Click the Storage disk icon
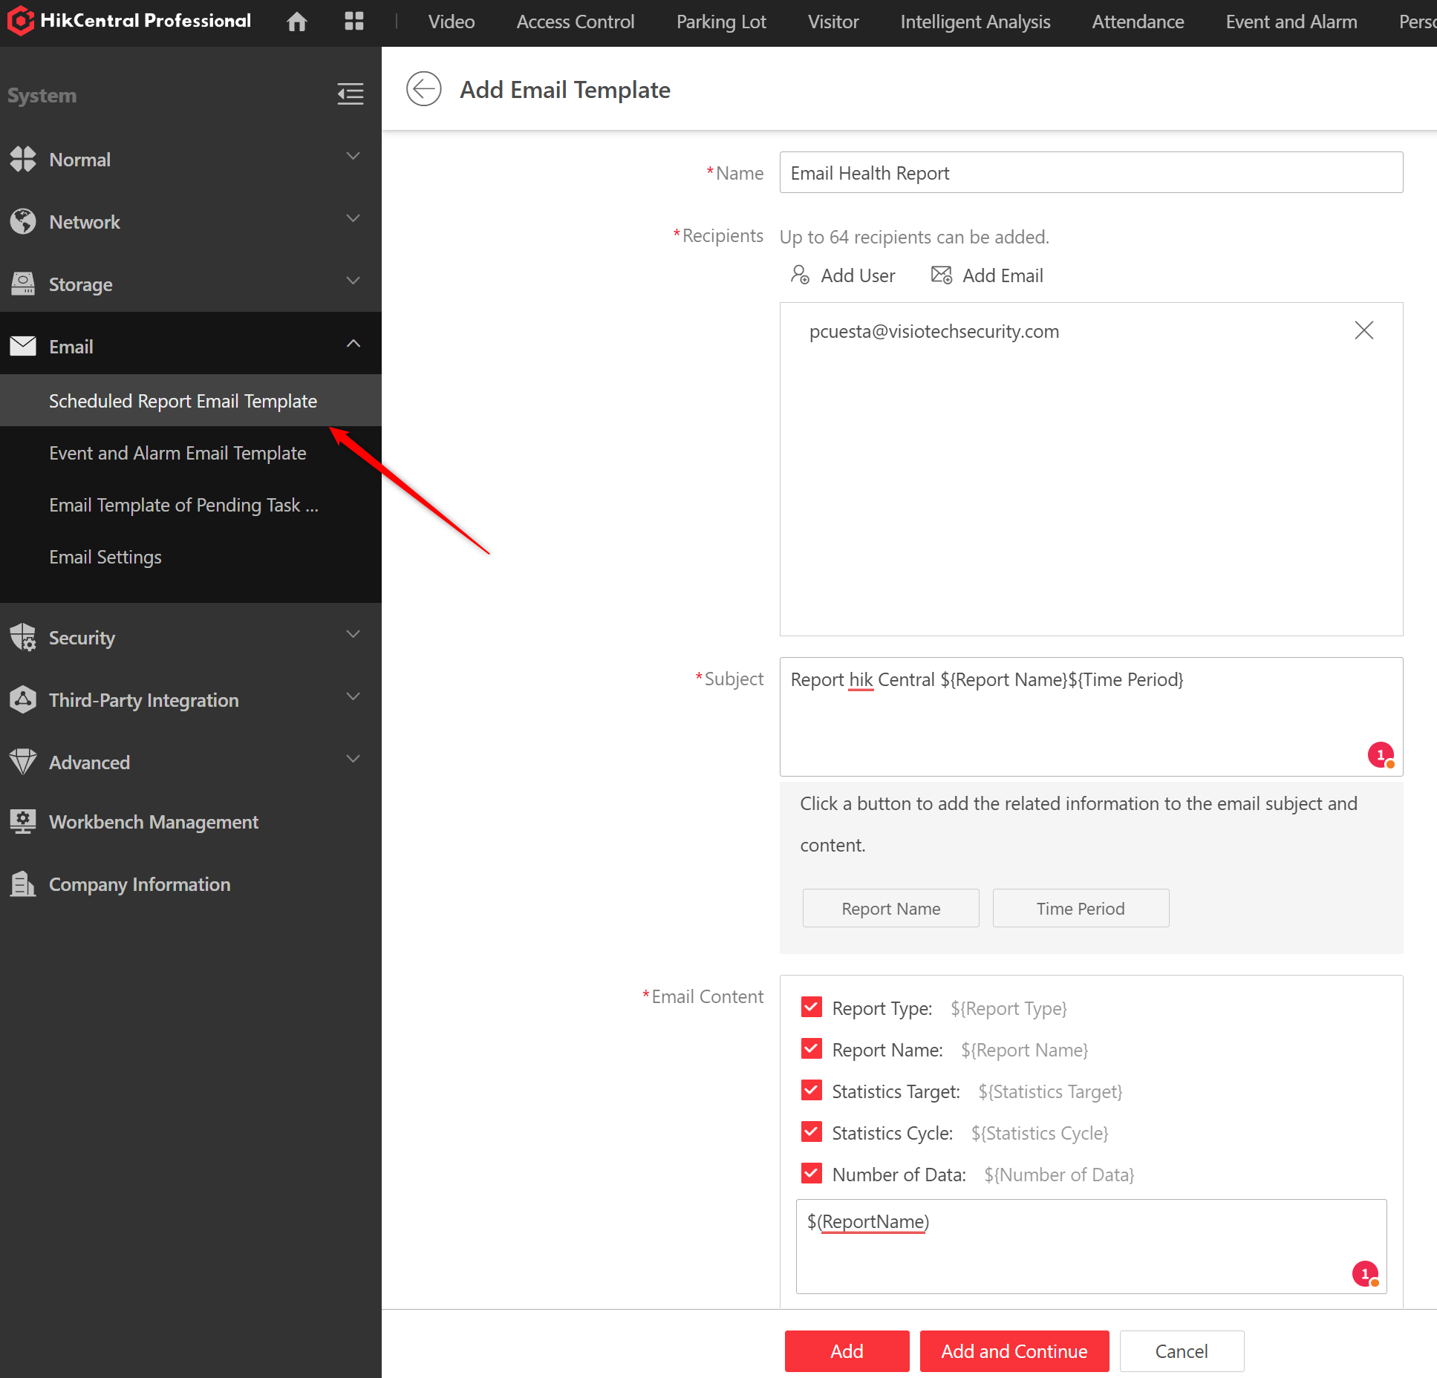This screenshot has height=1378, width=1437. (x=23, y=284)
